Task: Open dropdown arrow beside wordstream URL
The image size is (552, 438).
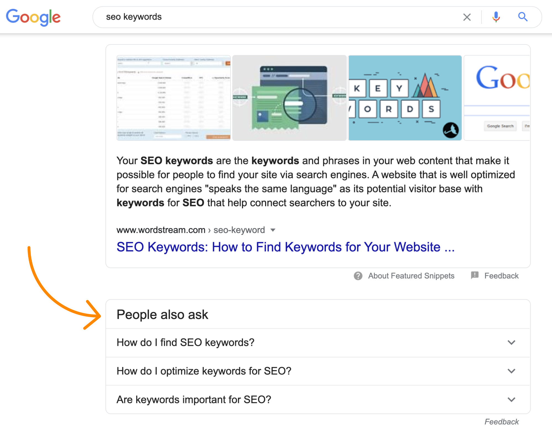Action: (273, 230)
